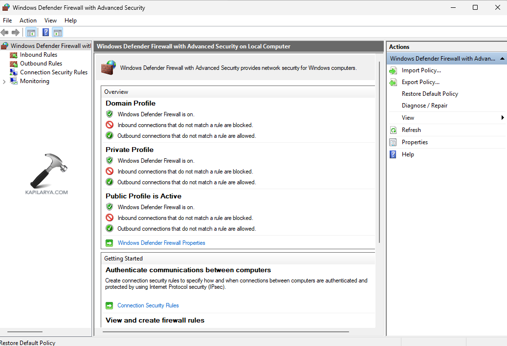Click the Refresh icon in Actions pane
Viewport: 507px width, 346px height.
[x=393, y=130]
